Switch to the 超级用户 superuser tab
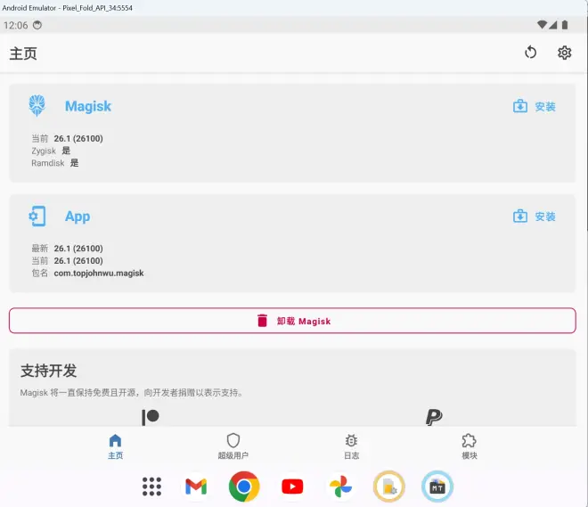Viewport: 588px width, 507px height. pyautogui.click(x=233, y=446)
